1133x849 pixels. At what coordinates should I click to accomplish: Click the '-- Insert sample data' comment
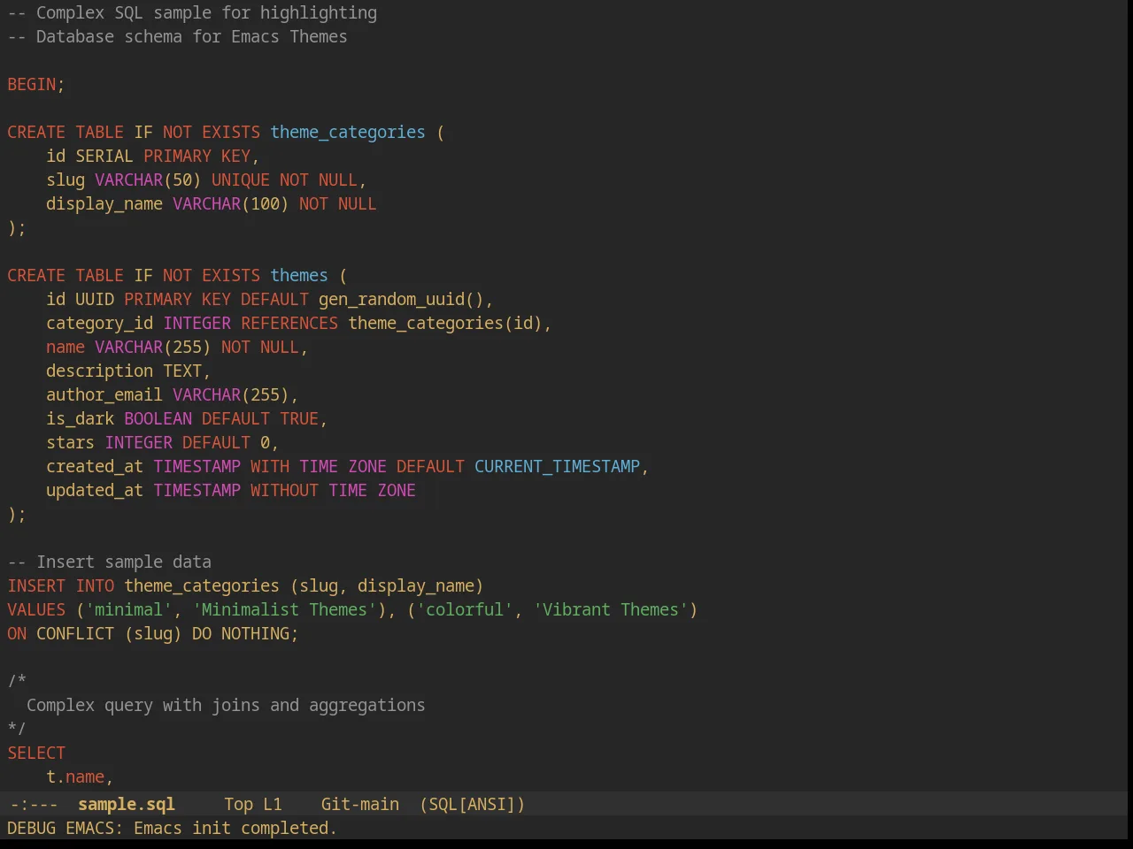(x=110, y=562)
